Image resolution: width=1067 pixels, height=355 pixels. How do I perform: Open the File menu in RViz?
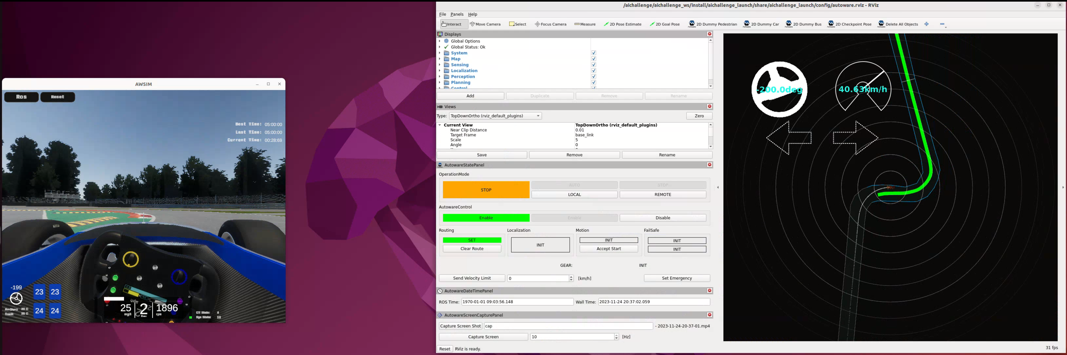coord(443,14)
